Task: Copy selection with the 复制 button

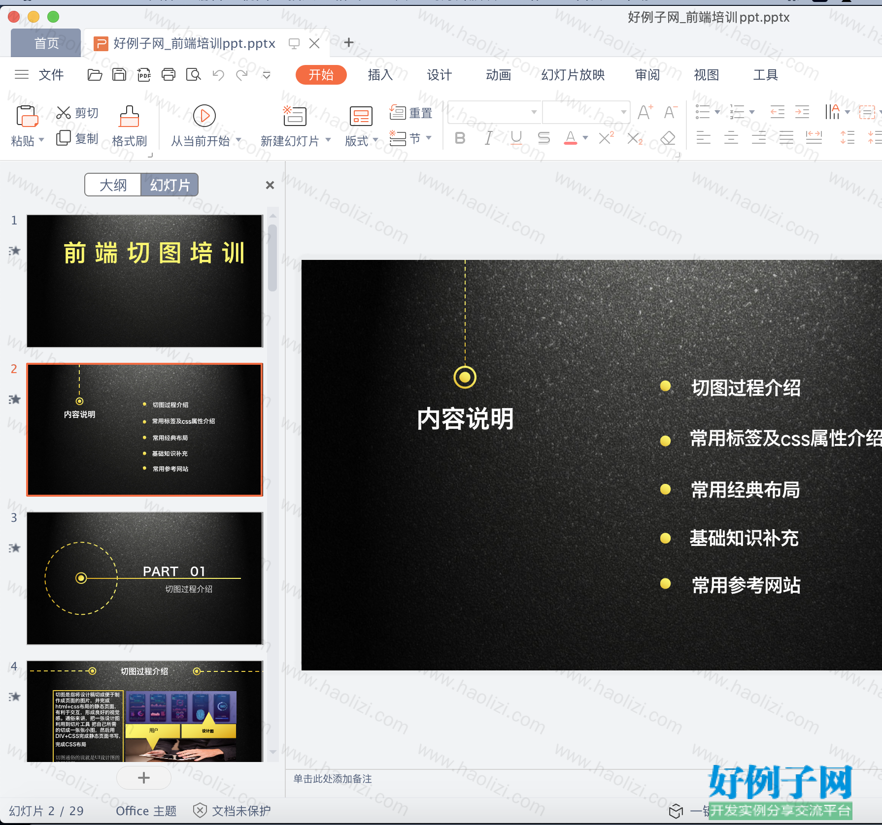Action: 77,138
